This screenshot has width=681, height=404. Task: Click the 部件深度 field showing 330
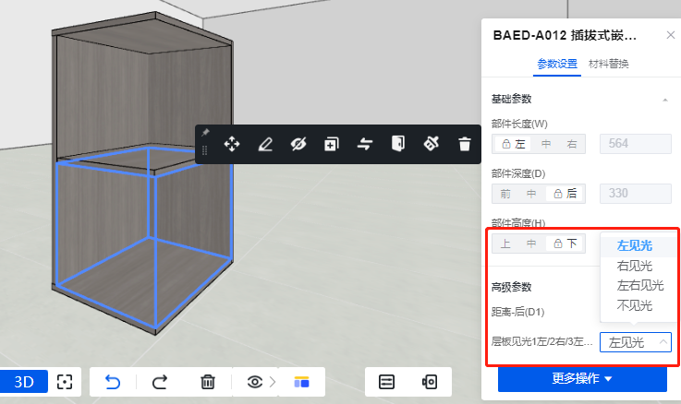pos(636,194)
